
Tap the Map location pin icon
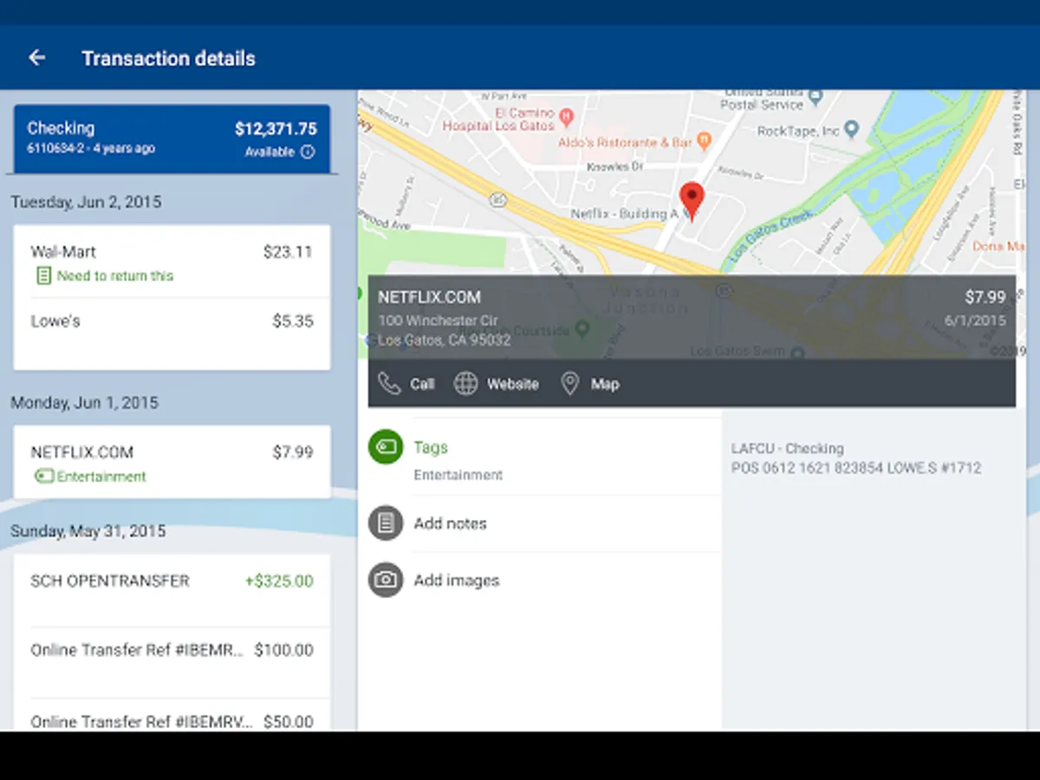pyautogui.click(x=569, y=383)
